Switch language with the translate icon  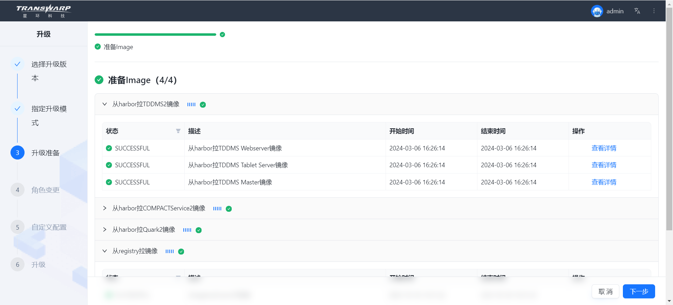(637, 11)
